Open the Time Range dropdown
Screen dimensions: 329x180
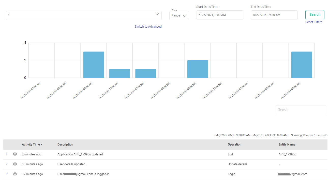pos(179,15)
